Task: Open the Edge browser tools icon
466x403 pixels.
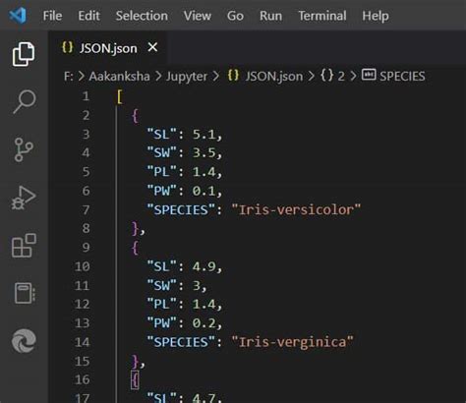Action: click(x=24, y=341)
